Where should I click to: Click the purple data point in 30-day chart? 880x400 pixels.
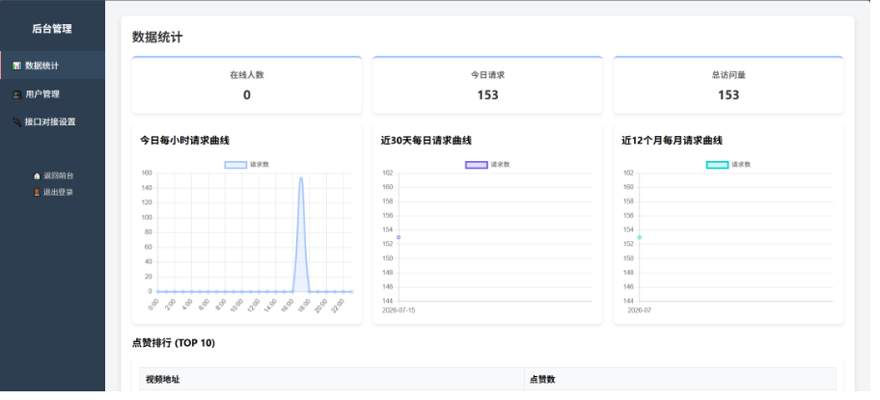click(399, 237)
